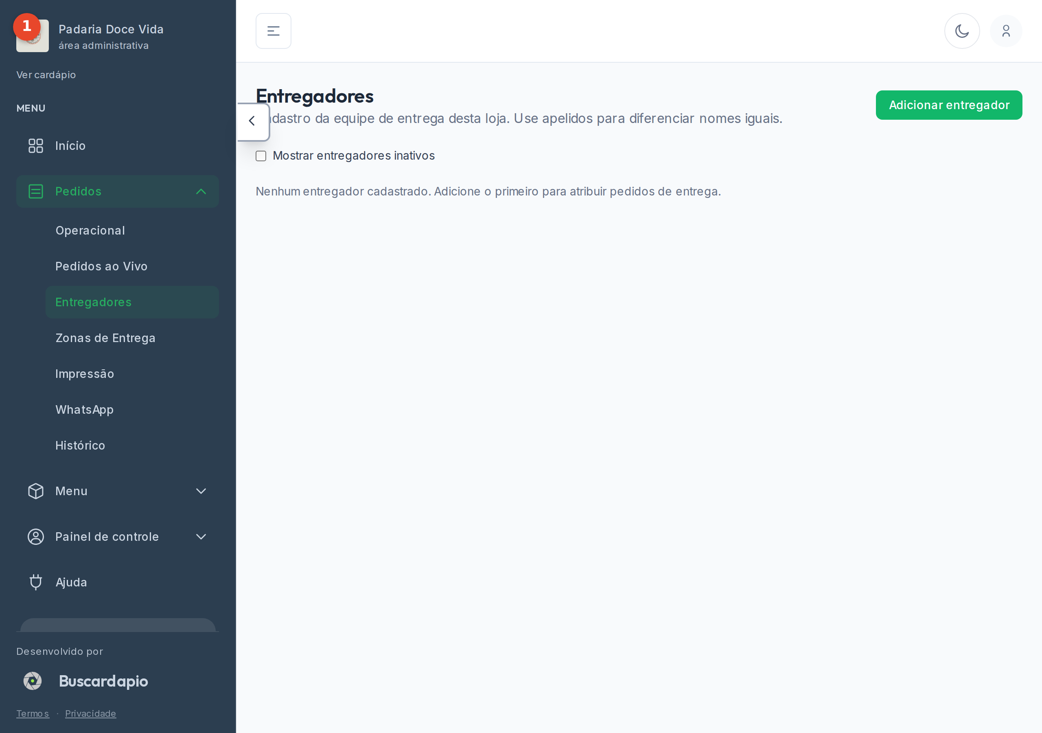1042x733 pixels.
Task: Open the hamburger menu toggle button
Action: [273, 31]
